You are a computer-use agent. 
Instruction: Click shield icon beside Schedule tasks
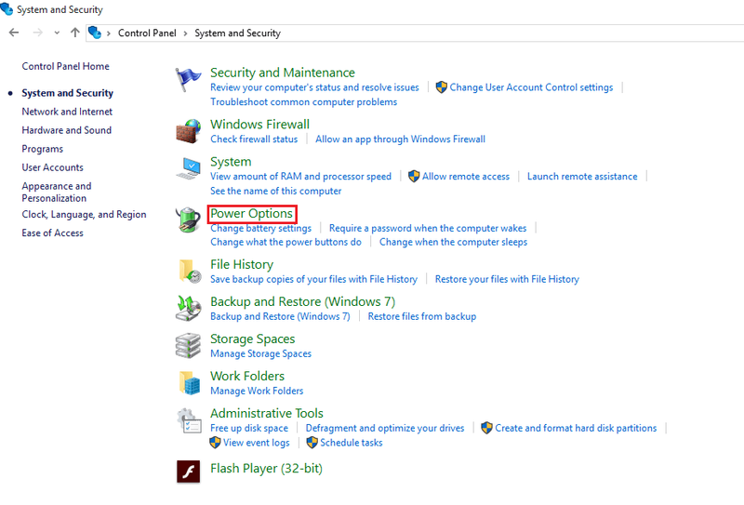click(312, 443)
